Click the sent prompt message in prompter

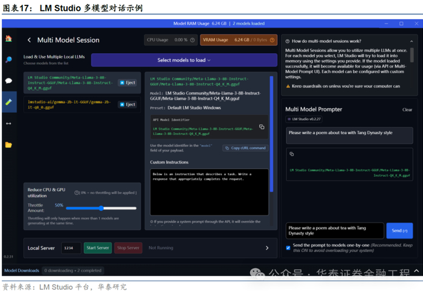coord(349,135)
